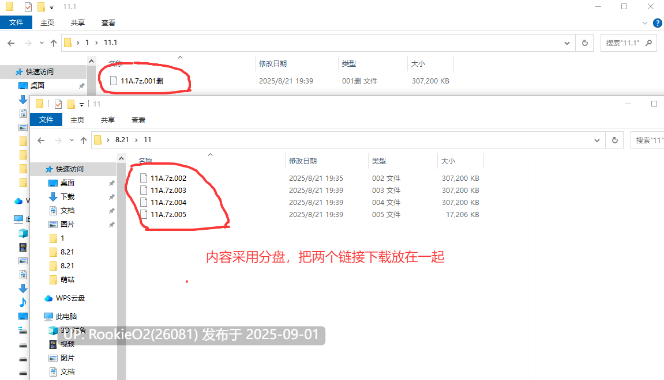Open 共享 tab in the 11.1 window
Viewport: 664px width, 380px height.
pyautogui.click(x=77, y=23)
